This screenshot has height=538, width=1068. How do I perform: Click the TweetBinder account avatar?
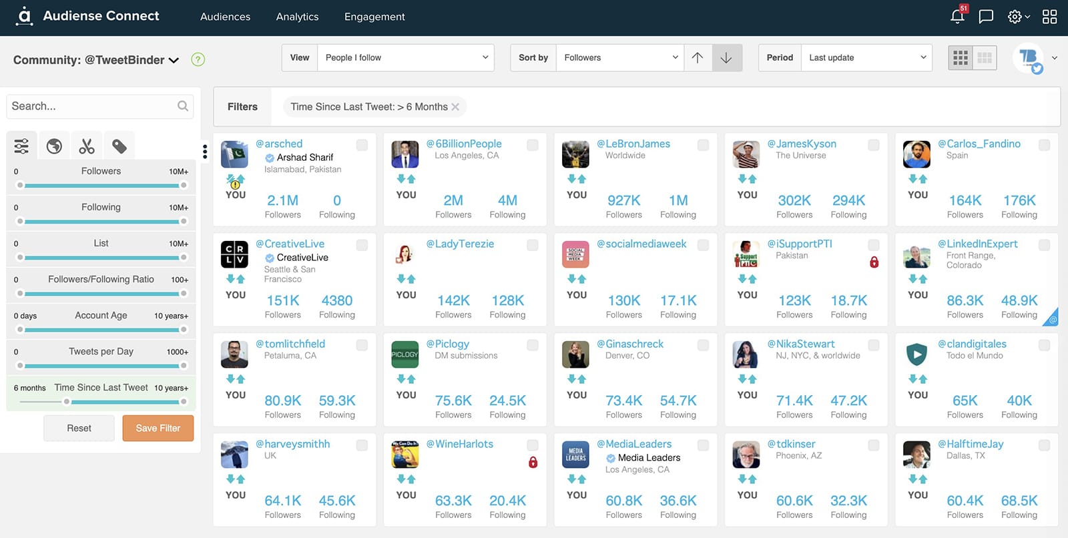click(1028, 58)
